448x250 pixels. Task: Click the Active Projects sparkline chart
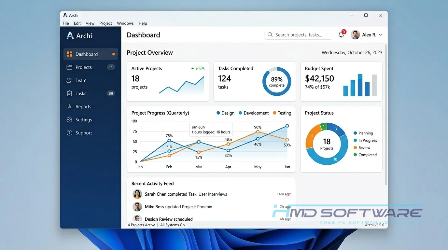pos(182,85)
